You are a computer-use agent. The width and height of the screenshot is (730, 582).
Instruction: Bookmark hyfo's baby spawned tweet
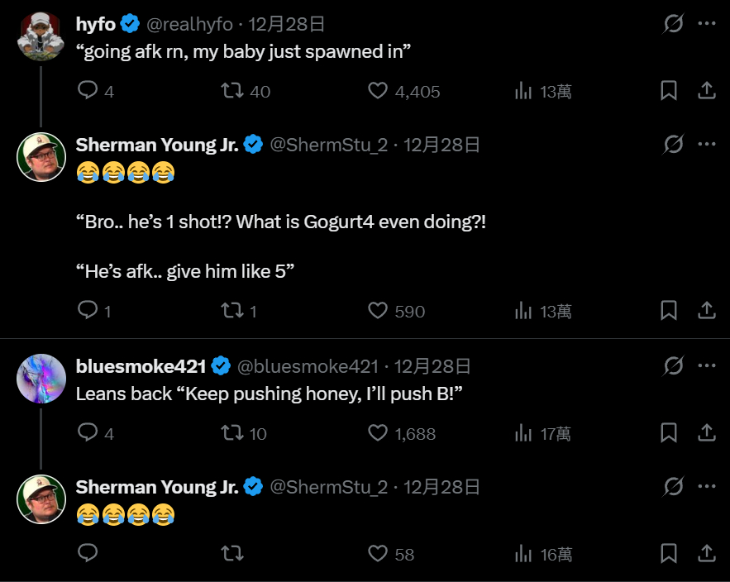[x=669, y=91]
